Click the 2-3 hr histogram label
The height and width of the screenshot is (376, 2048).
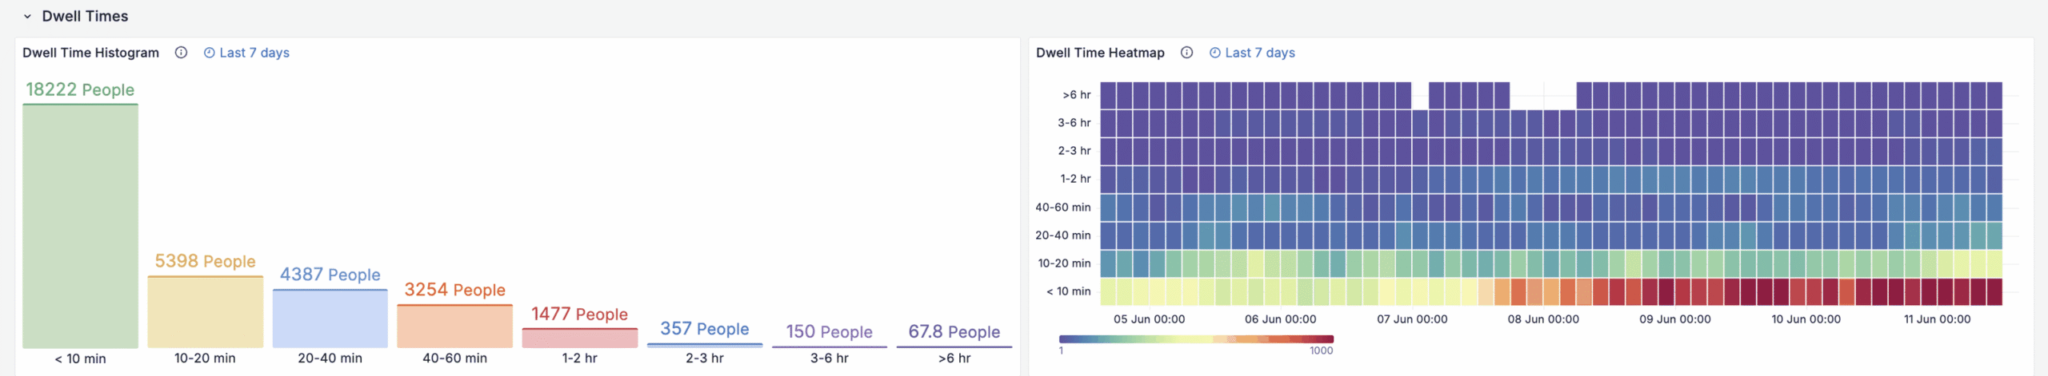(x=704, y=358)
